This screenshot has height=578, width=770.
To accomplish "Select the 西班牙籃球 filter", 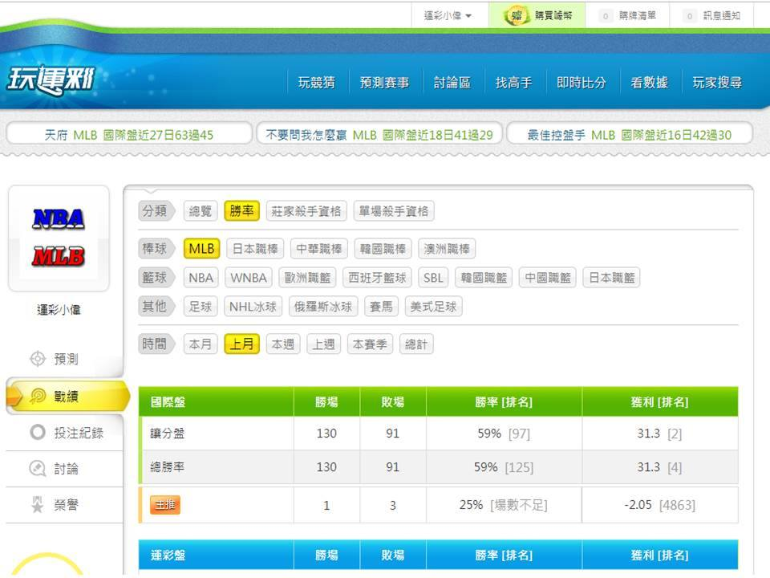I will [377, 277].
